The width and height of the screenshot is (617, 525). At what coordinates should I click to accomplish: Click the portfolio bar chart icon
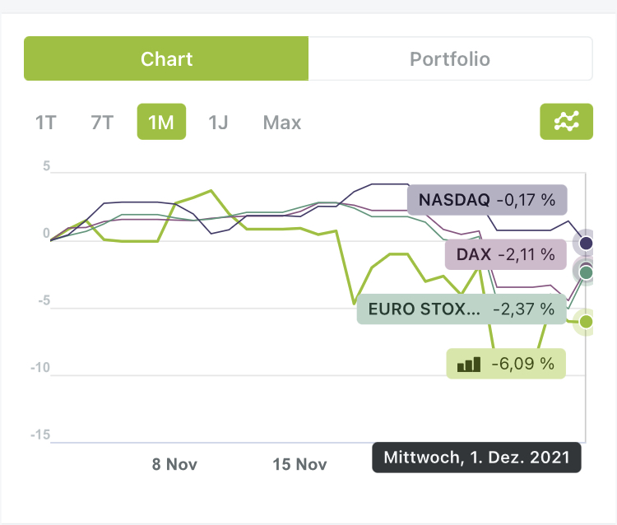click(469, 363)
